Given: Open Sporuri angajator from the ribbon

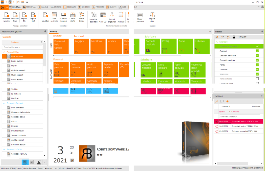Looking at the screenshot, I should point(112,17).
